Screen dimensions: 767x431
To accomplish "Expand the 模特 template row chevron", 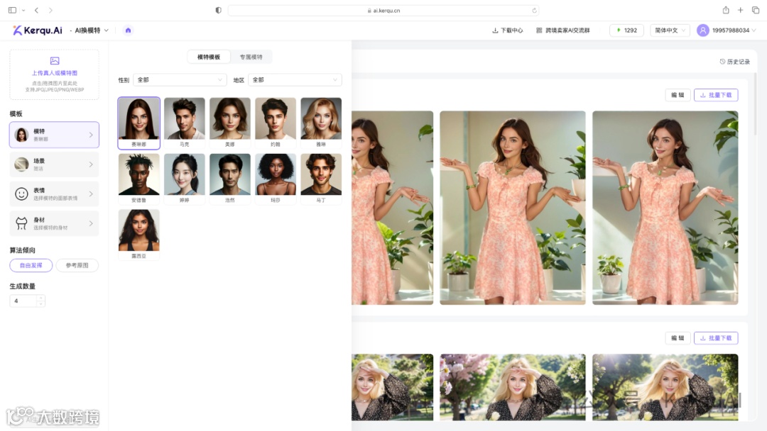I will point(91,135).
